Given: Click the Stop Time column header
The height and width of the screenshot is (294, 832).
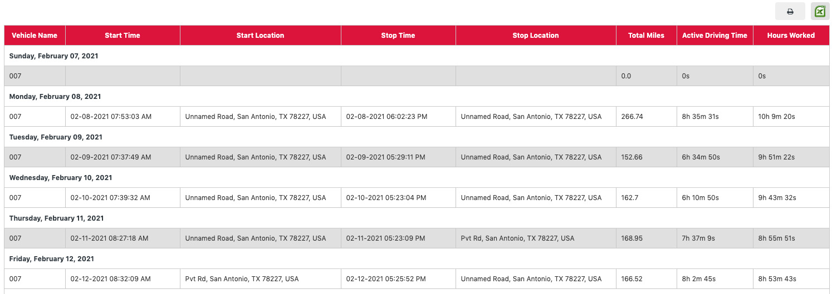Looking at the screenshot, I should (398, 36).
